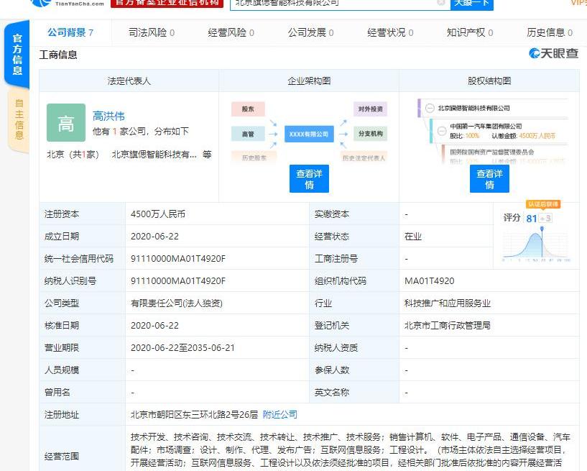Go to the 经营状况 tab
Viewport: 587px width, 471px height.
pos(390,32)
